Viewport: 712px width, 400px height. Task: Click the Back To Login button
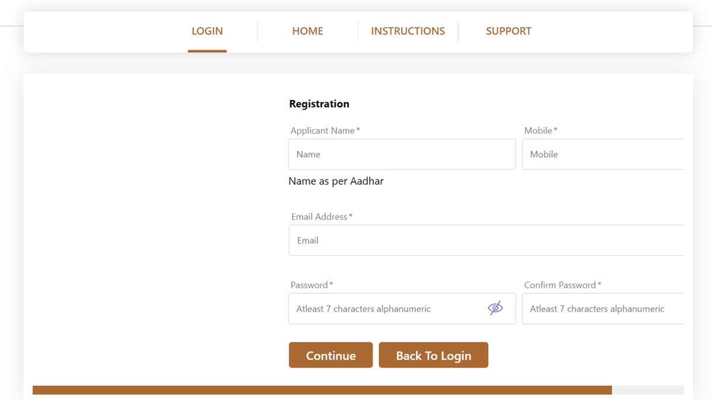click(433, 355)
